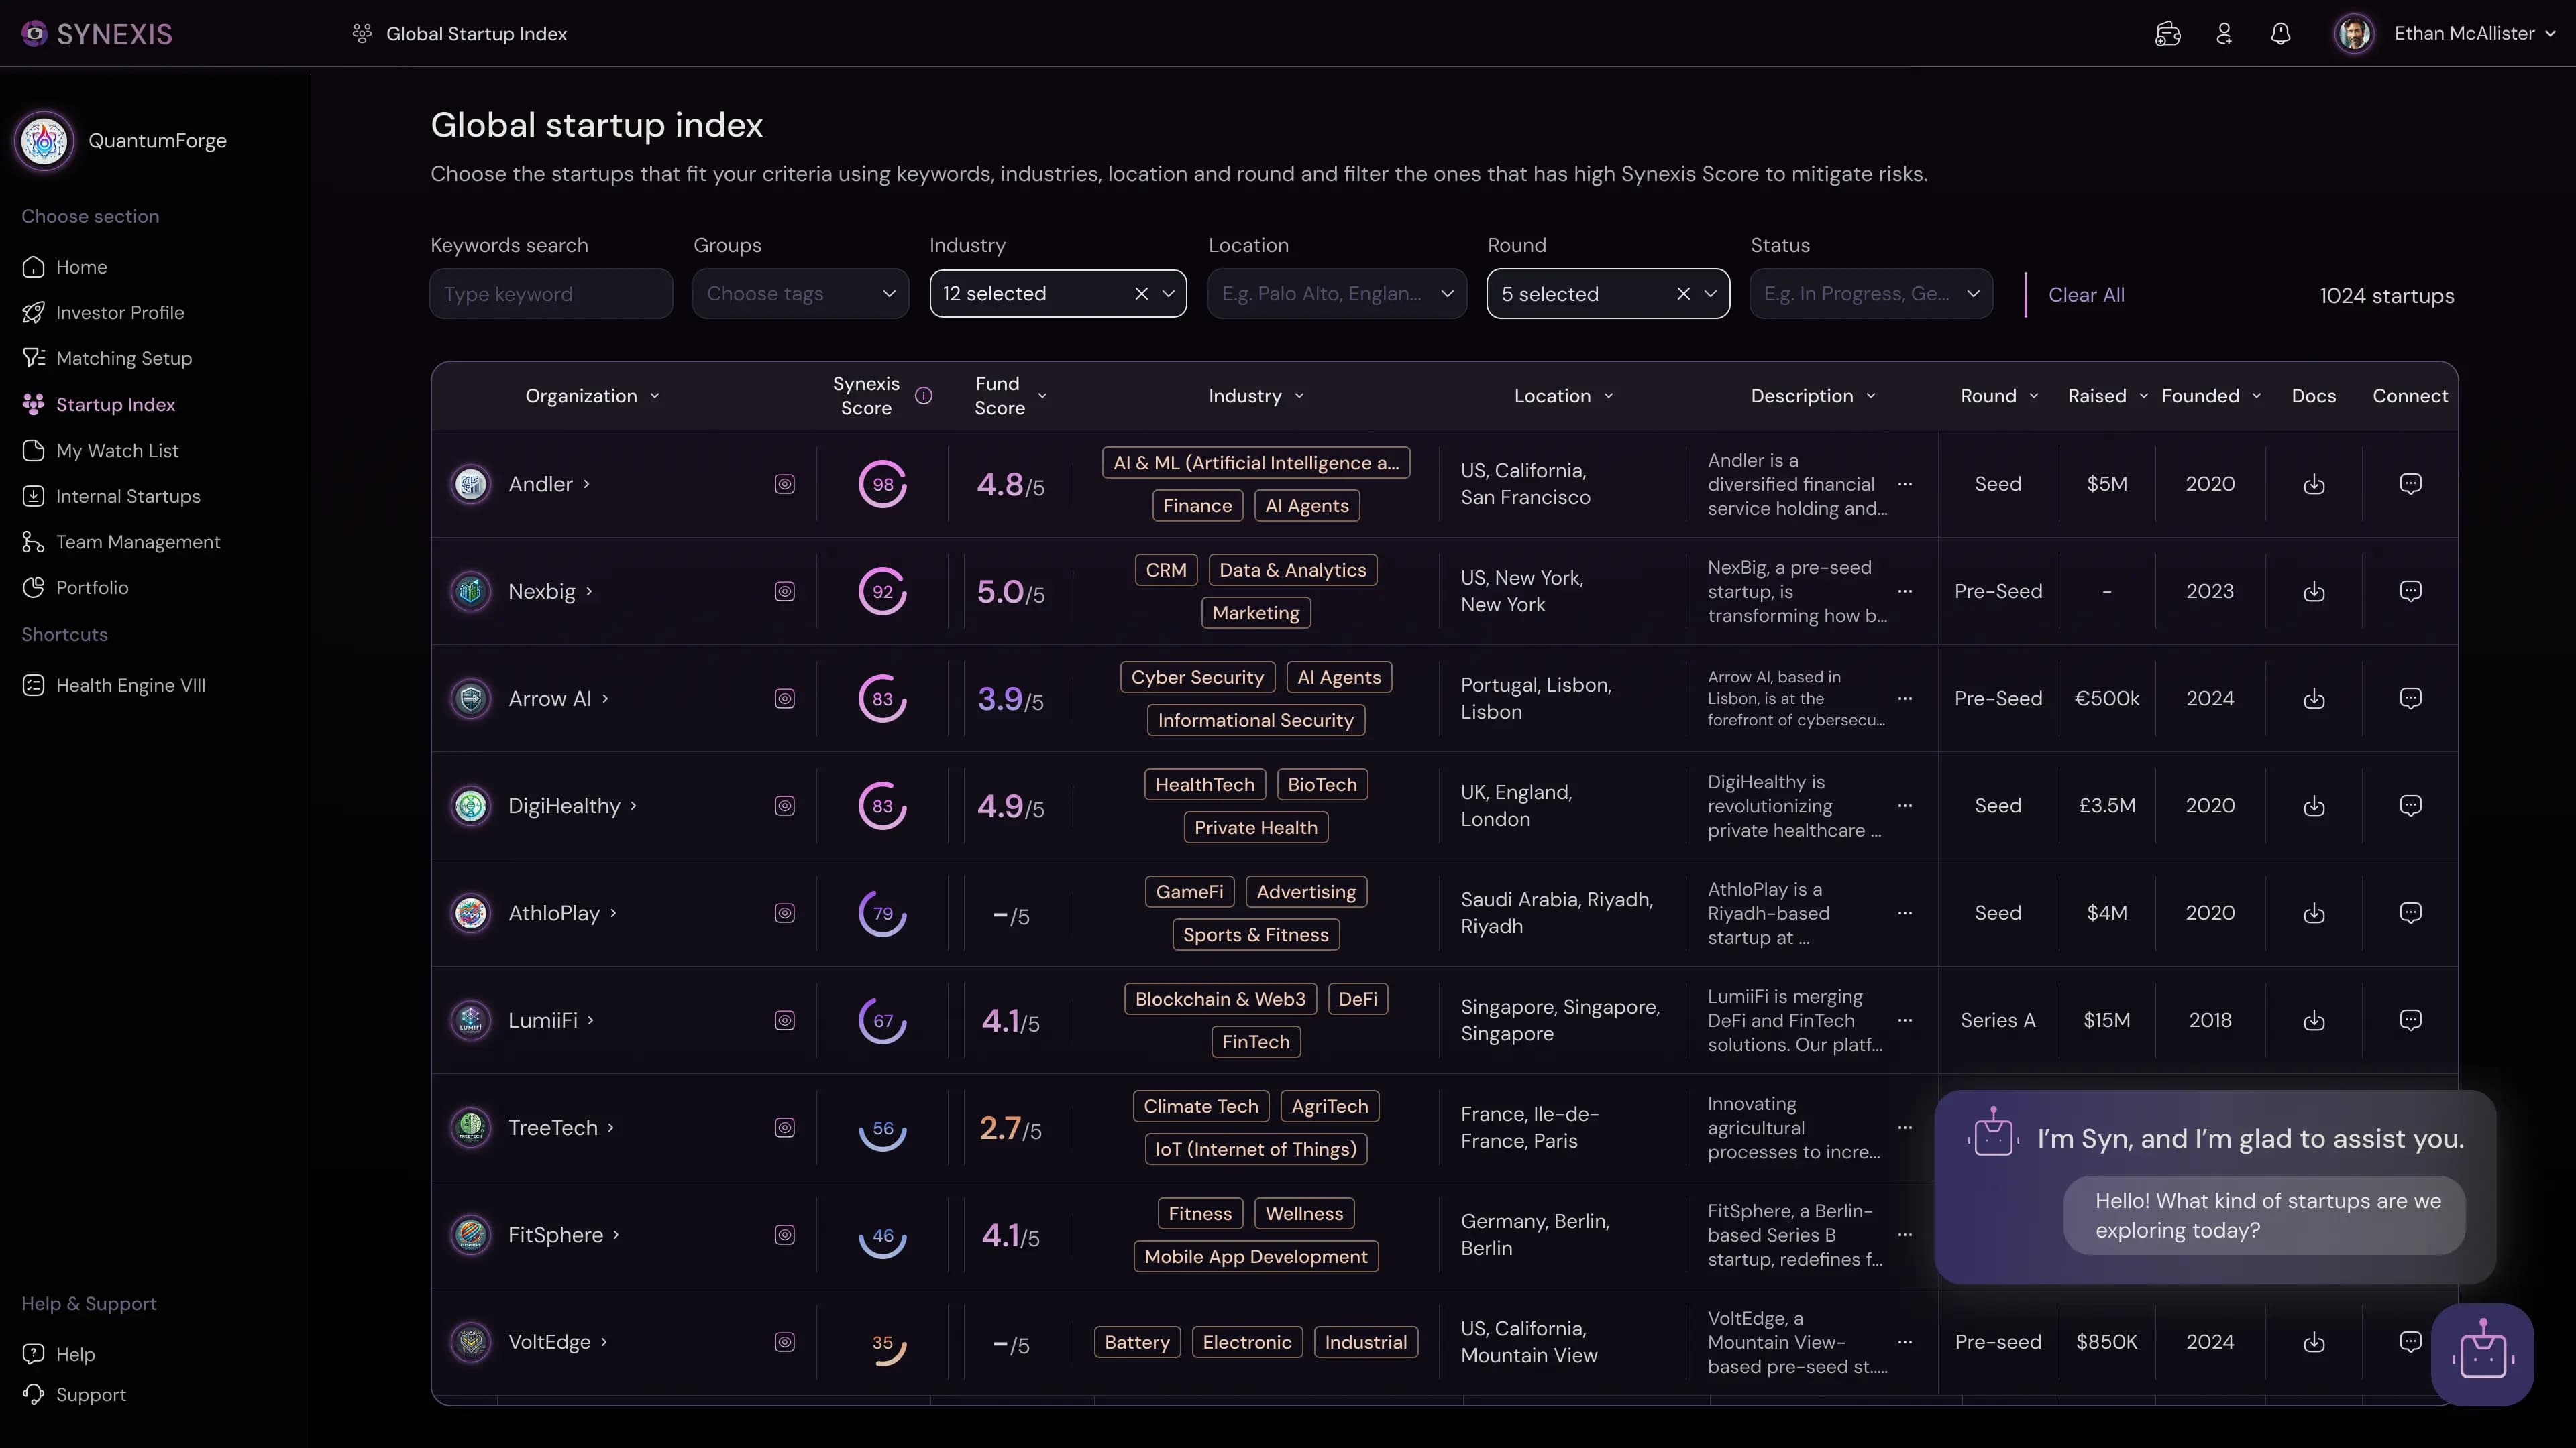Open Investor Profile in sidebar

point(120,313)
